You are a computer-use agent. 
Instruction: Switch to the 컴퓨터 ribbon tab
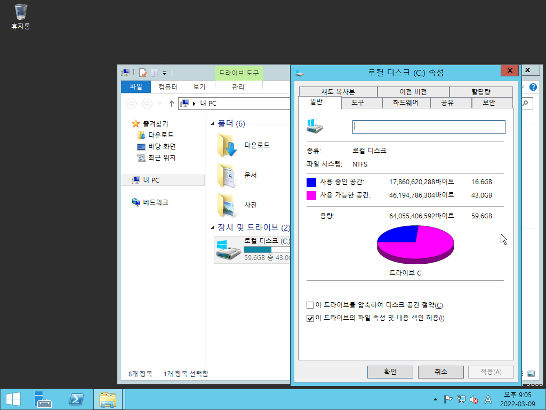point(168,87)
